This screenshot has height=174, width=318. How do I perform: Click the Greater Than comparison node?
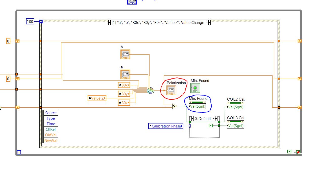click(175, 106)
